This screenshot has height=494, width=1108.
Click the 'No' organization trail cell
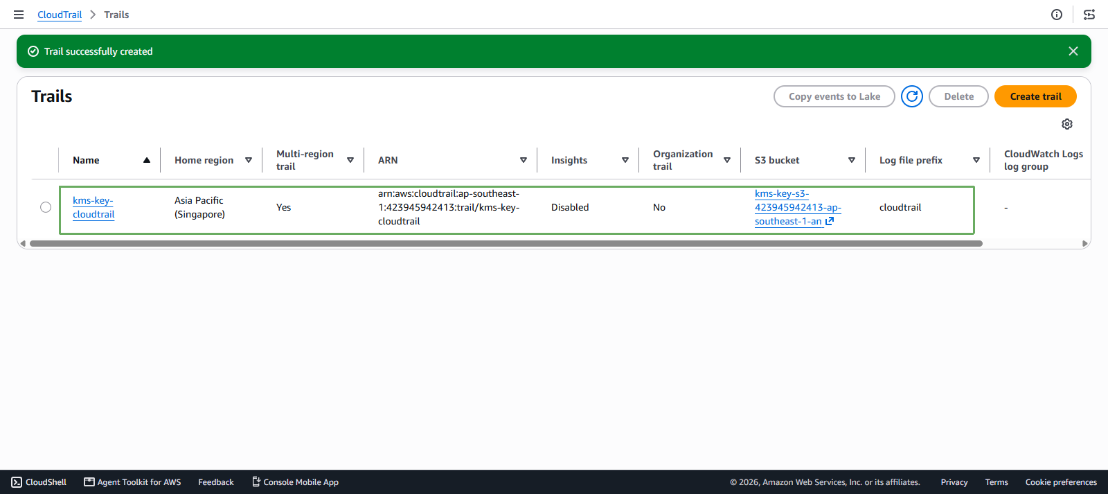pos(659,207)
